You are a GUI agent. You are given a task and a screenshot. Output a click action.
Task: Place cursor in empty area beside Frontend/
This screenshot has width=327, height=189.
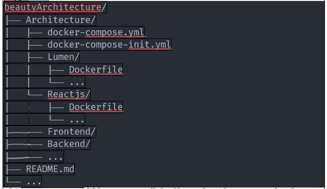click(x=209, y=132)
